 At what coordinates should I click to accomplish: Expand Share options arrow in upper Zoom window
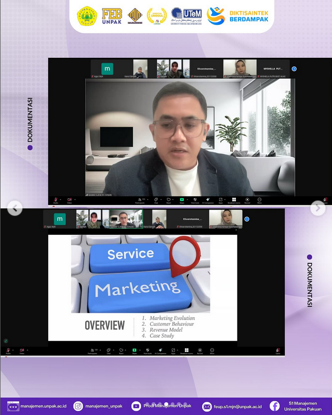click(x=188, y=199)
